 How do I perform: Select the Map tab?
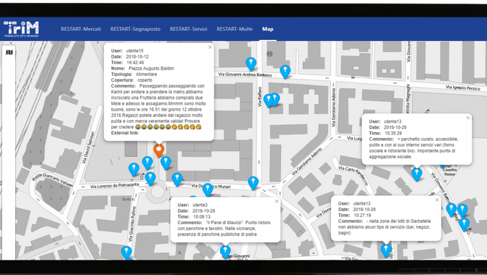point(268,29)
